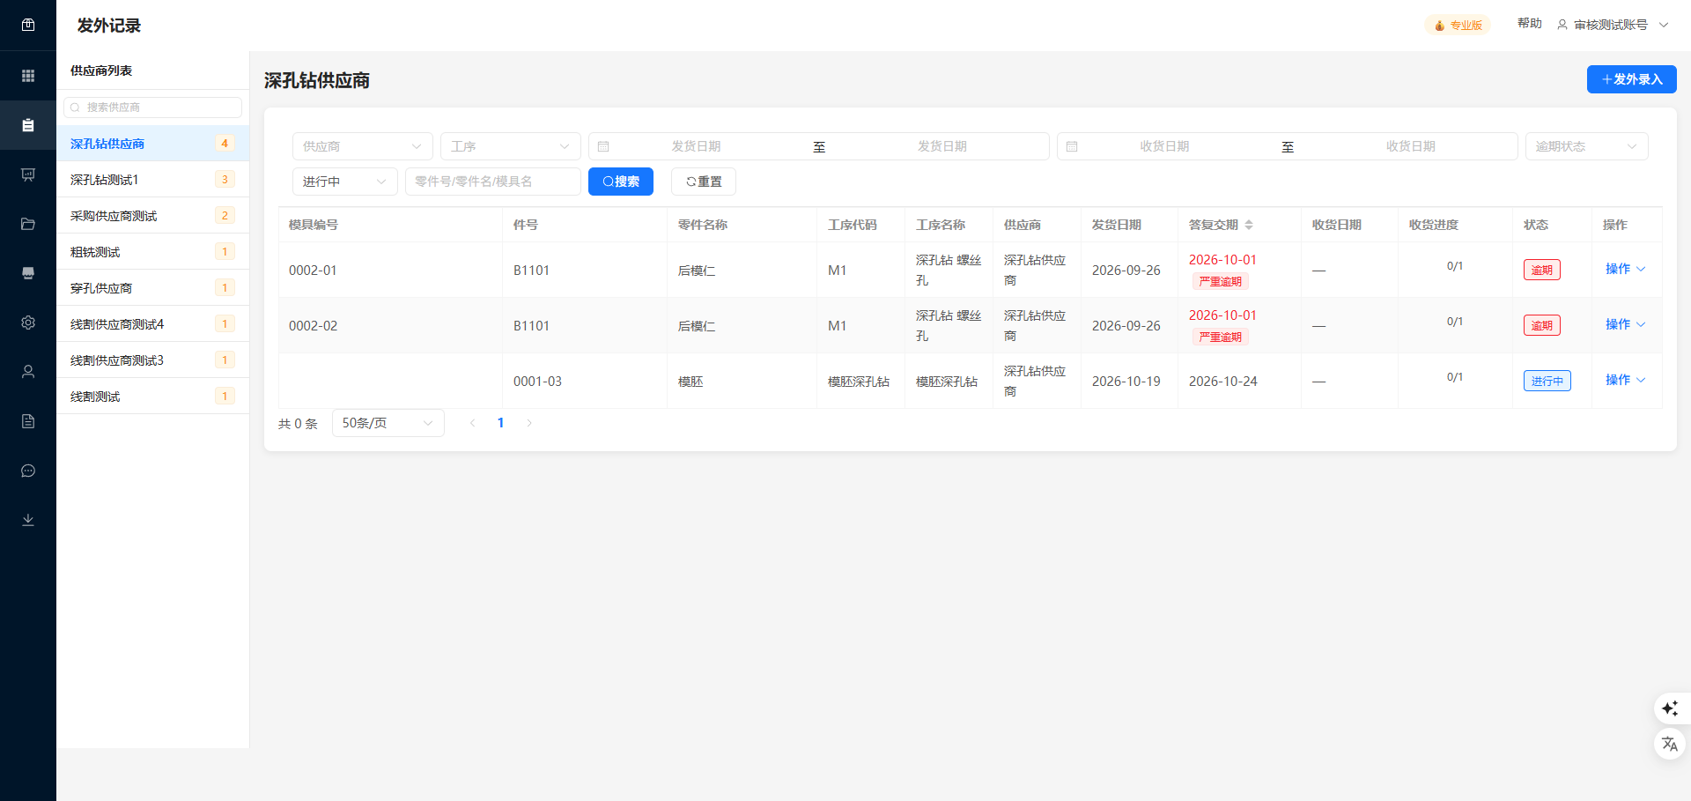Select 深孔钻测试1 in supplier list
1691x801 pixels.
pyautogui.click(x=153, y=180)
